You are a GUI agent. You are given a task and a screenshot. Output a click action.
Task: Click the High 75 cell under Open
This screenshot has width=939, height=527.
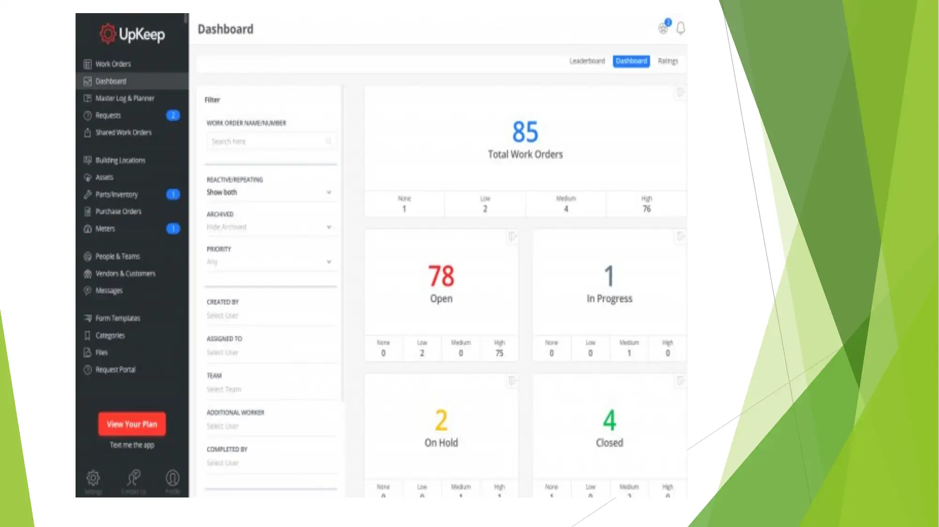499,349
